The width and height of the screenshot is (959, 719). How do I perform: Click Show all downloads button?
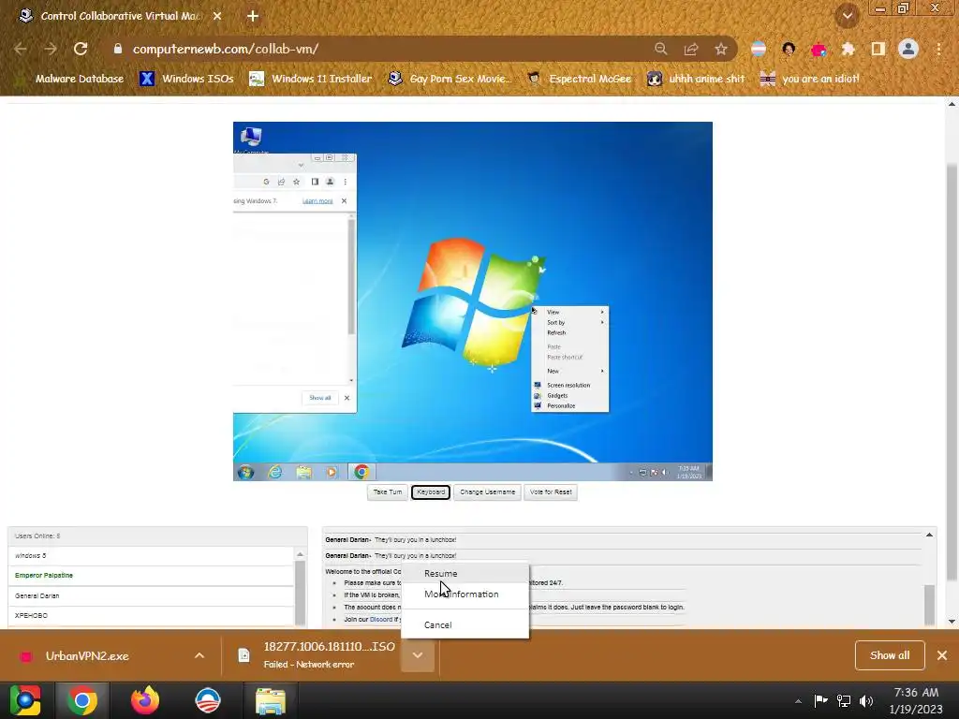pos(890,655)
